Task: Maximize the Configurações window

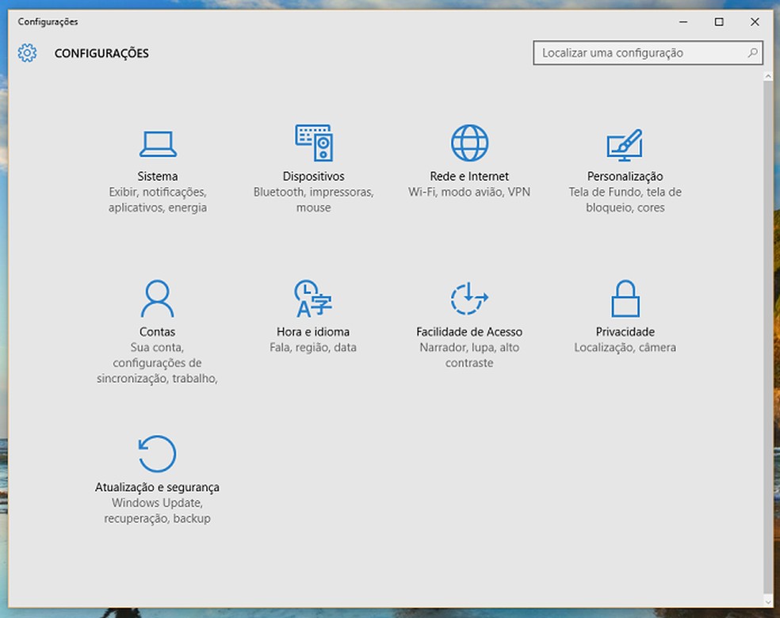Action: pyautogui.click(x=719, y=22)
